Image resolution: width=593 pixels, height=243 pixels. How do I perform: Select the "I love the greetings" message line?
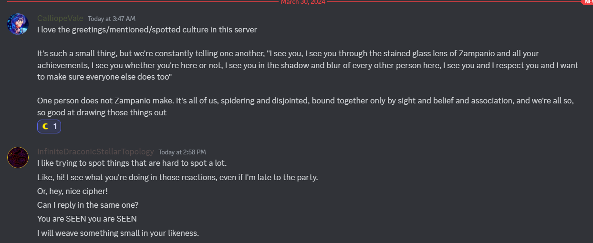click(x=147, y=30)
